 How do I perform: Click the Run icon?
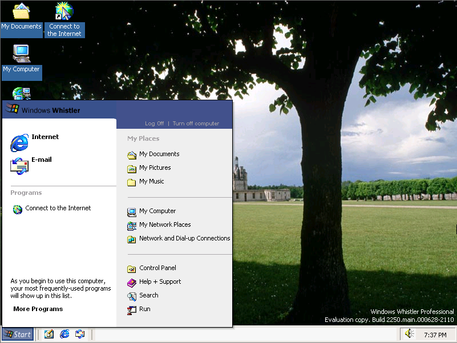[x=132, y=310]
